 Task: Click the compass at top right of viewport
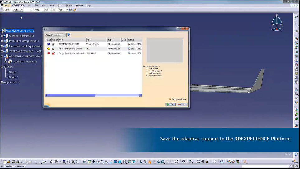276,23
